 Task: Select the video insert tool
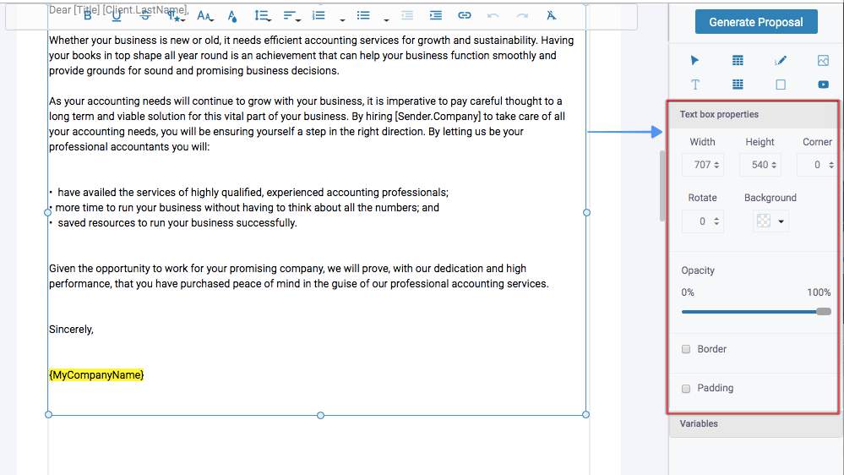coord(823,85)
